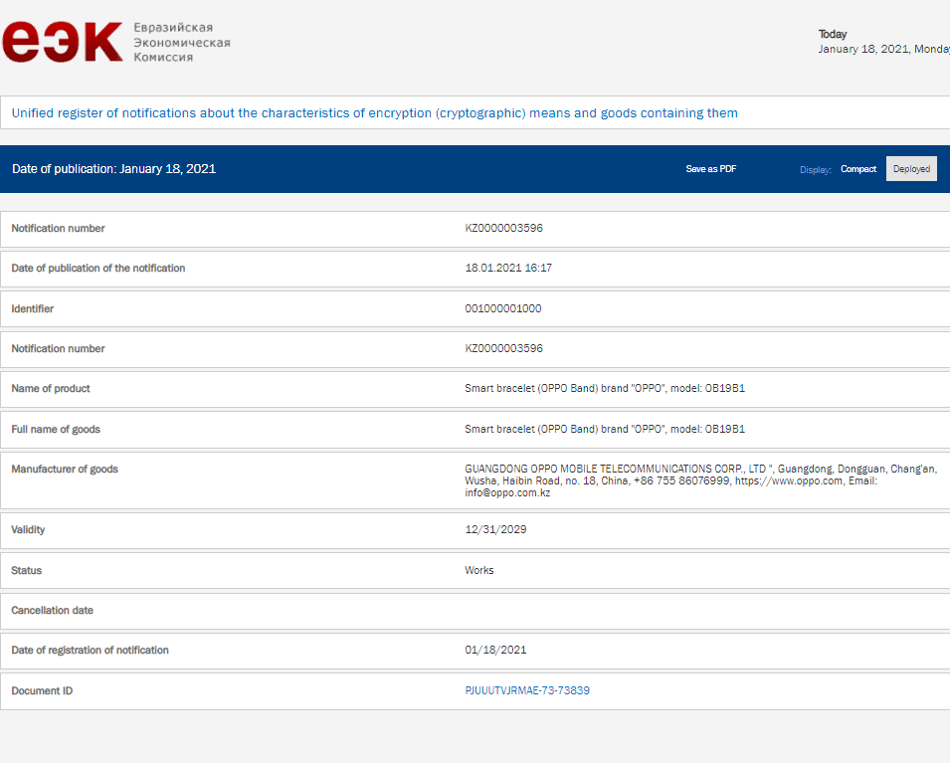Select registration date value 01/18/2021
Viewport: 950px width, 763px height.
(495, 651)
